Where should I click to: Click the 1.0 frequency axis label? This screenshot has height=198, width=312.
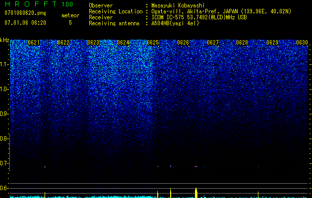point(4,89)
